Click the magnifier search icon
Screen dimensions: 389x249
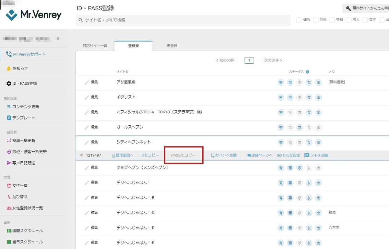coord(81,20)
